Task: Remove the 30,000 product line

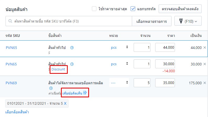Action: 205,64
